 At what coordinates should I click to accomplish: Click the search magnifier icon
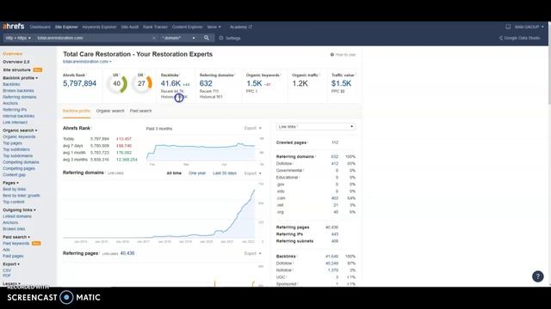tap(207, 38)
